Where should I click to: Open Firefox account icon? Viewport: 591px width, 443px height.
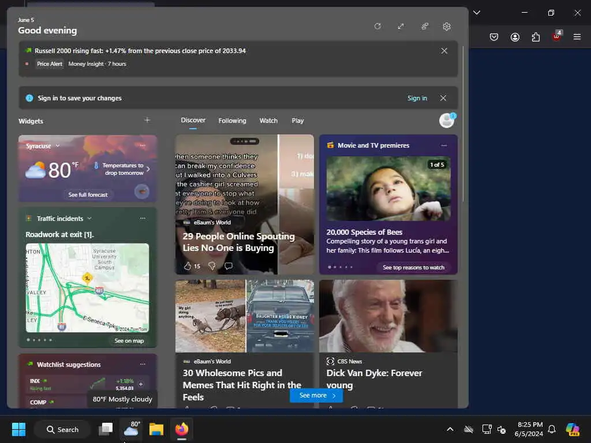click(x=515, y=36)
